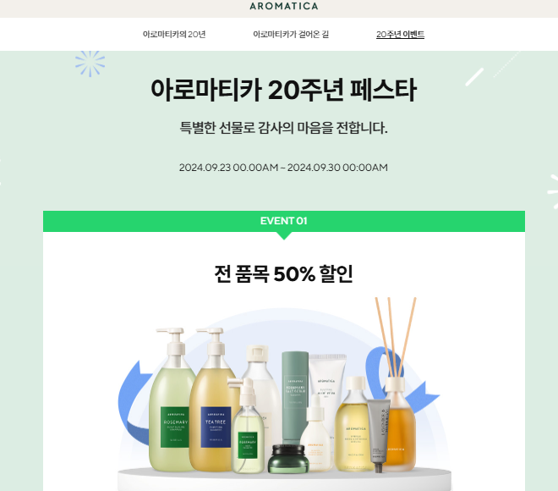
Task: Click the event date range text
Action: [x=283, y=168]
